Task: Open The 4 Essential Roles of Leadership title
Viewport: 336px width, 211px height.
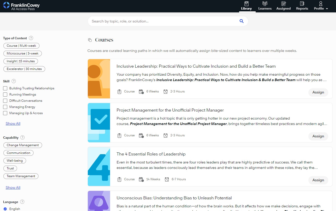Action: point(151,154)
